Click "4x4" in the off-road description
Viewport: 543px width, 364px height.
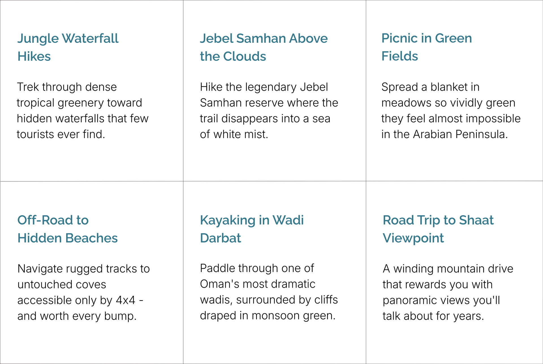pos(126,300)
